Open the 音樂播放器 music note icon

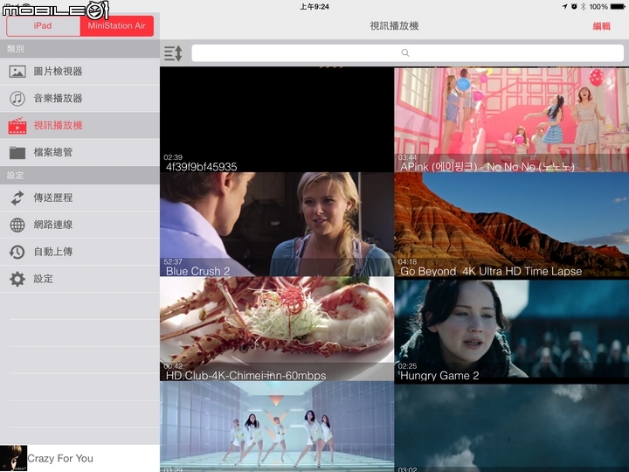(x=17, y=98)
